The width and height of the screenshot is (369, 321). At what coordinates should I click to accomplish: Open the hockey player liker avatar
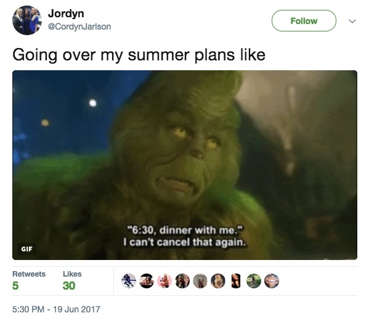click(x=129, y=281)
